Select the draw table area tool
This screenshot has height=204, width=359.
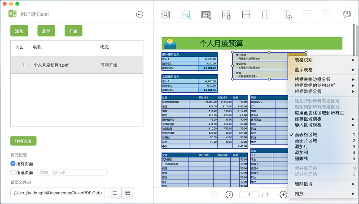(186, 15)
